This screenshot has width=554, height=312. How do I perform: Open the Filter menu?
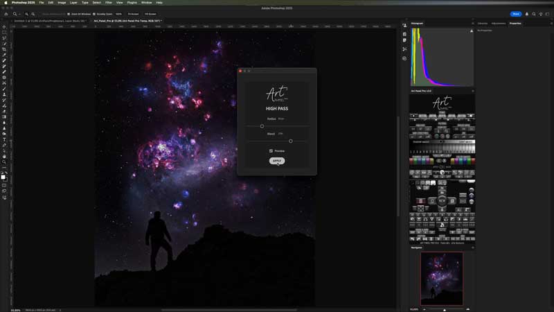109,3
